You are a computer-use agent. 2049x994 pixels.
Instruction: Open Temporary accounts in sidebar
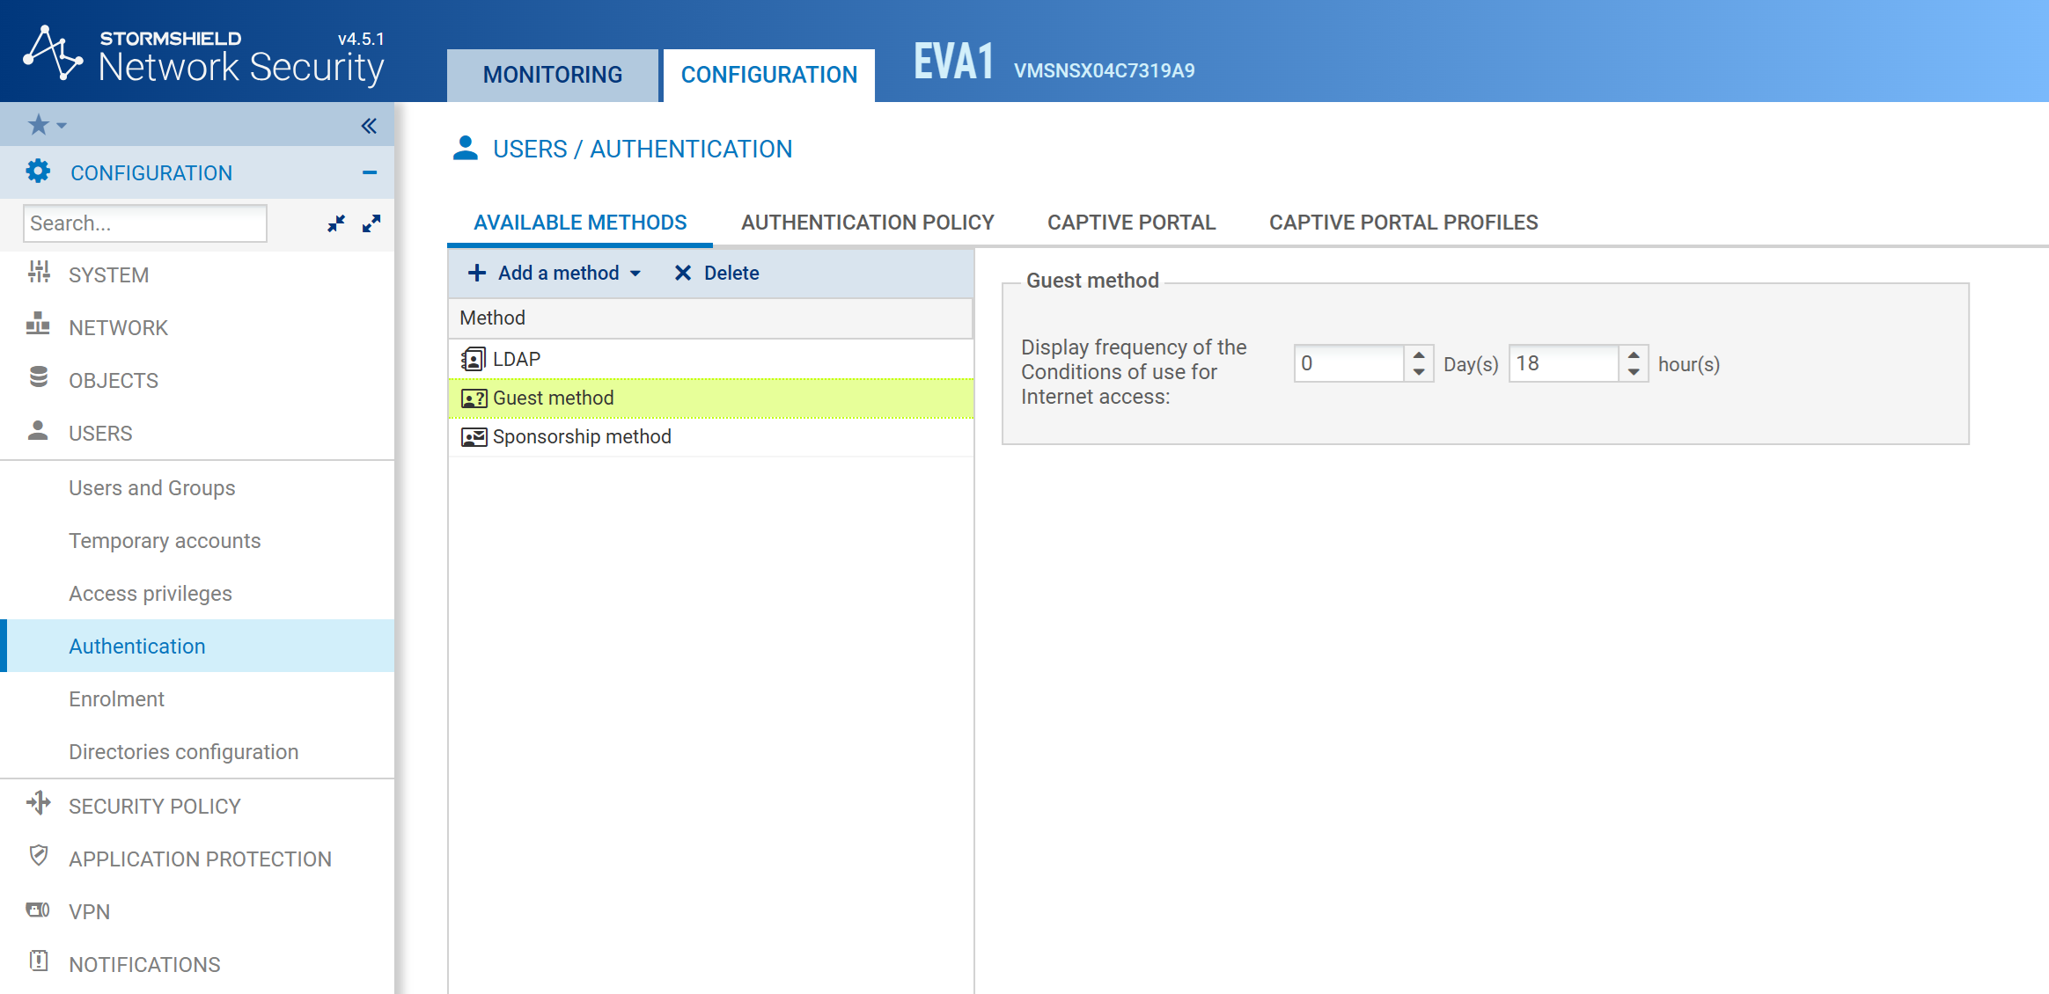(x=165, y=541)
